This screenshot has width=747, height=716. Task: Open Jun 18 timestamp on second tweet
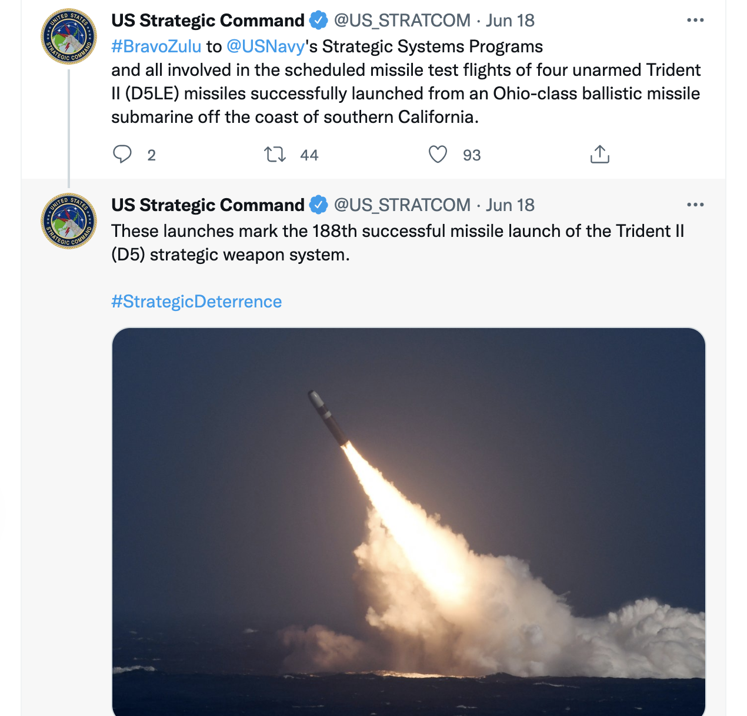(x=510, y=205)
